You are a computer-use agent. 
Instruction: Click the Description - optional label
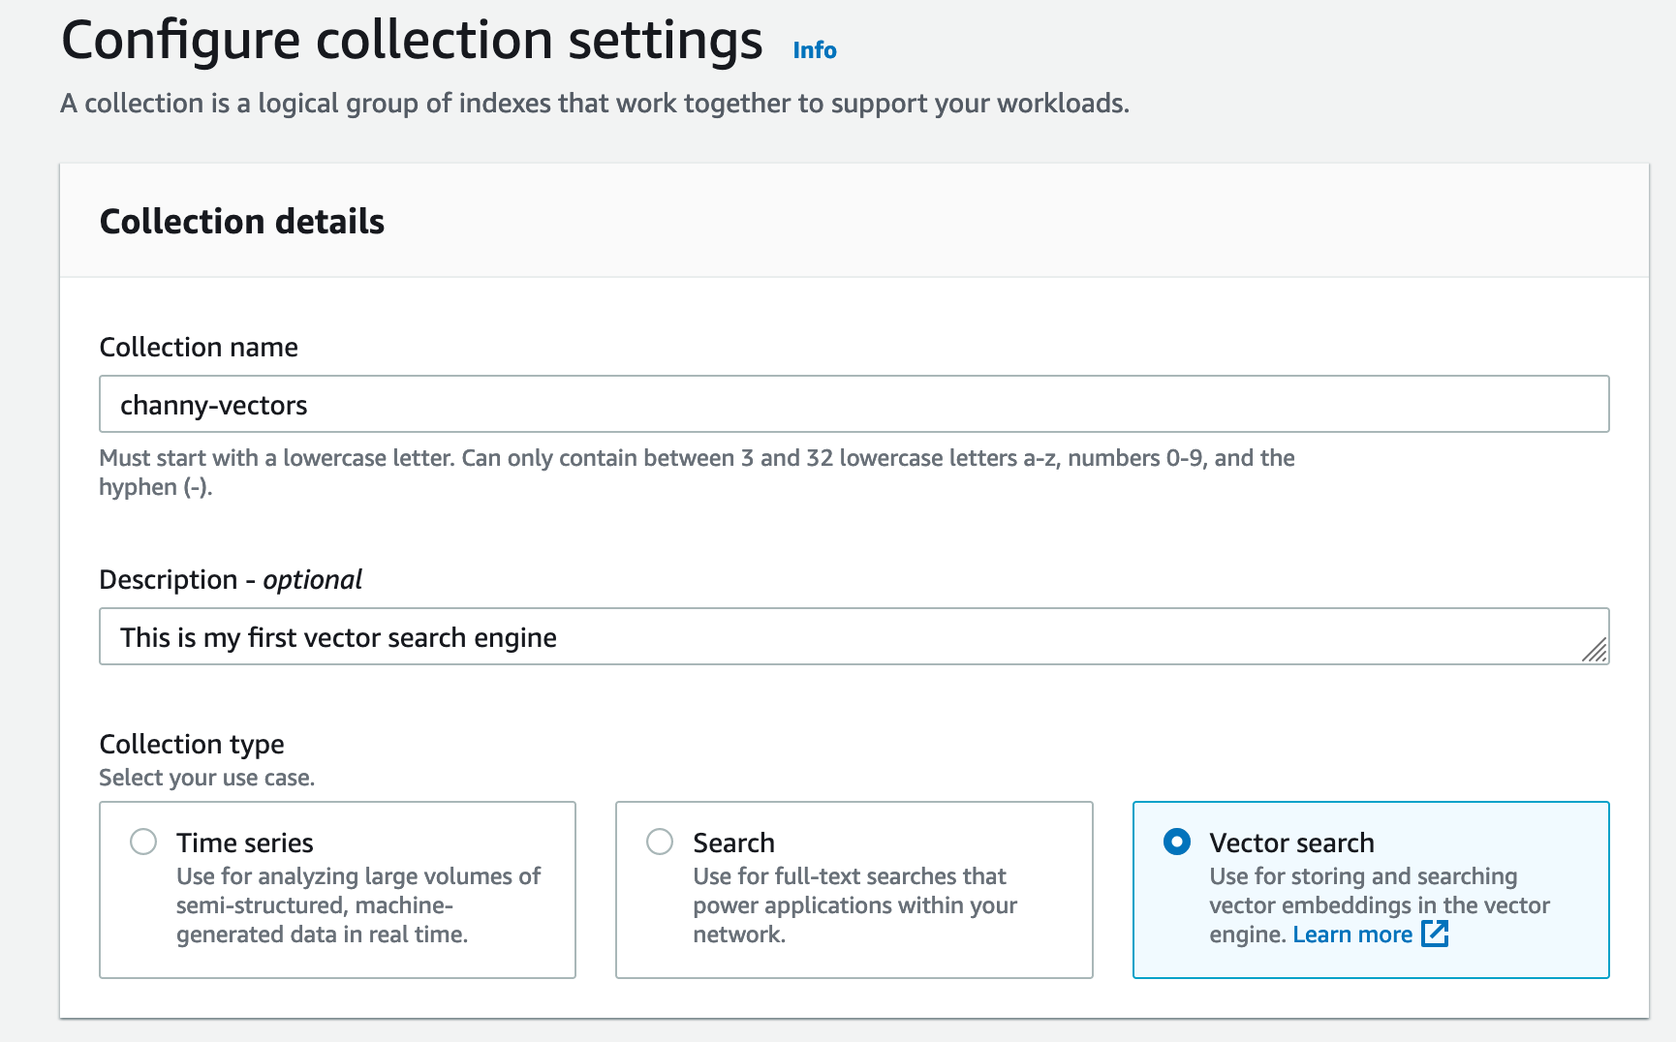231,580
